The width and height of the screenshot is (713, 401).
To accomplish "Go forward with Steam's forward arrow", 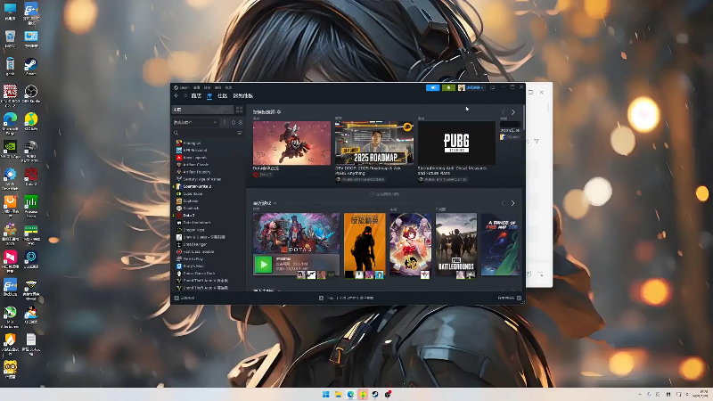I will pyautogui.click(x=184, y=95).
